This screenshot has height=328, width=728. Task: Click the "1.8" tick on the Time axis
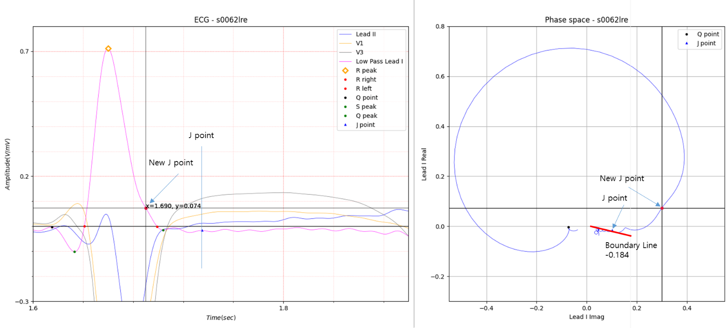coord(283,309)
